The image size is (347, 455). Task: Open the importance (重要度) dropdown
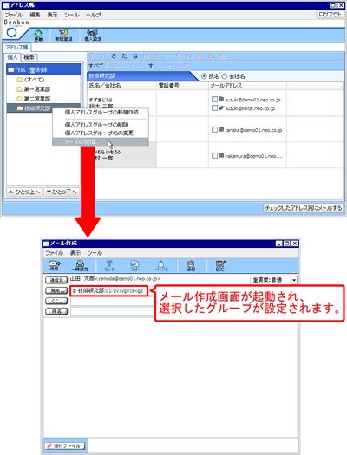tap(294, 280)
